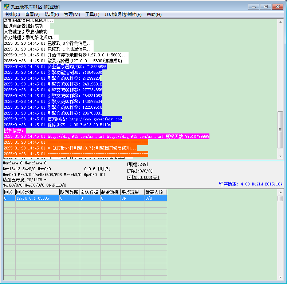Screen dimensions: 287x284
Task: Click the [刷怪:249] status text
Action: [x=137, y=164]
